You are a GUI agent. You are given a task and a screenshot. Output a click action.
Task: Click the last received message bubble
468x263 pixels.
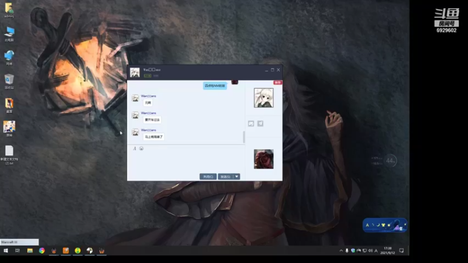154,137
